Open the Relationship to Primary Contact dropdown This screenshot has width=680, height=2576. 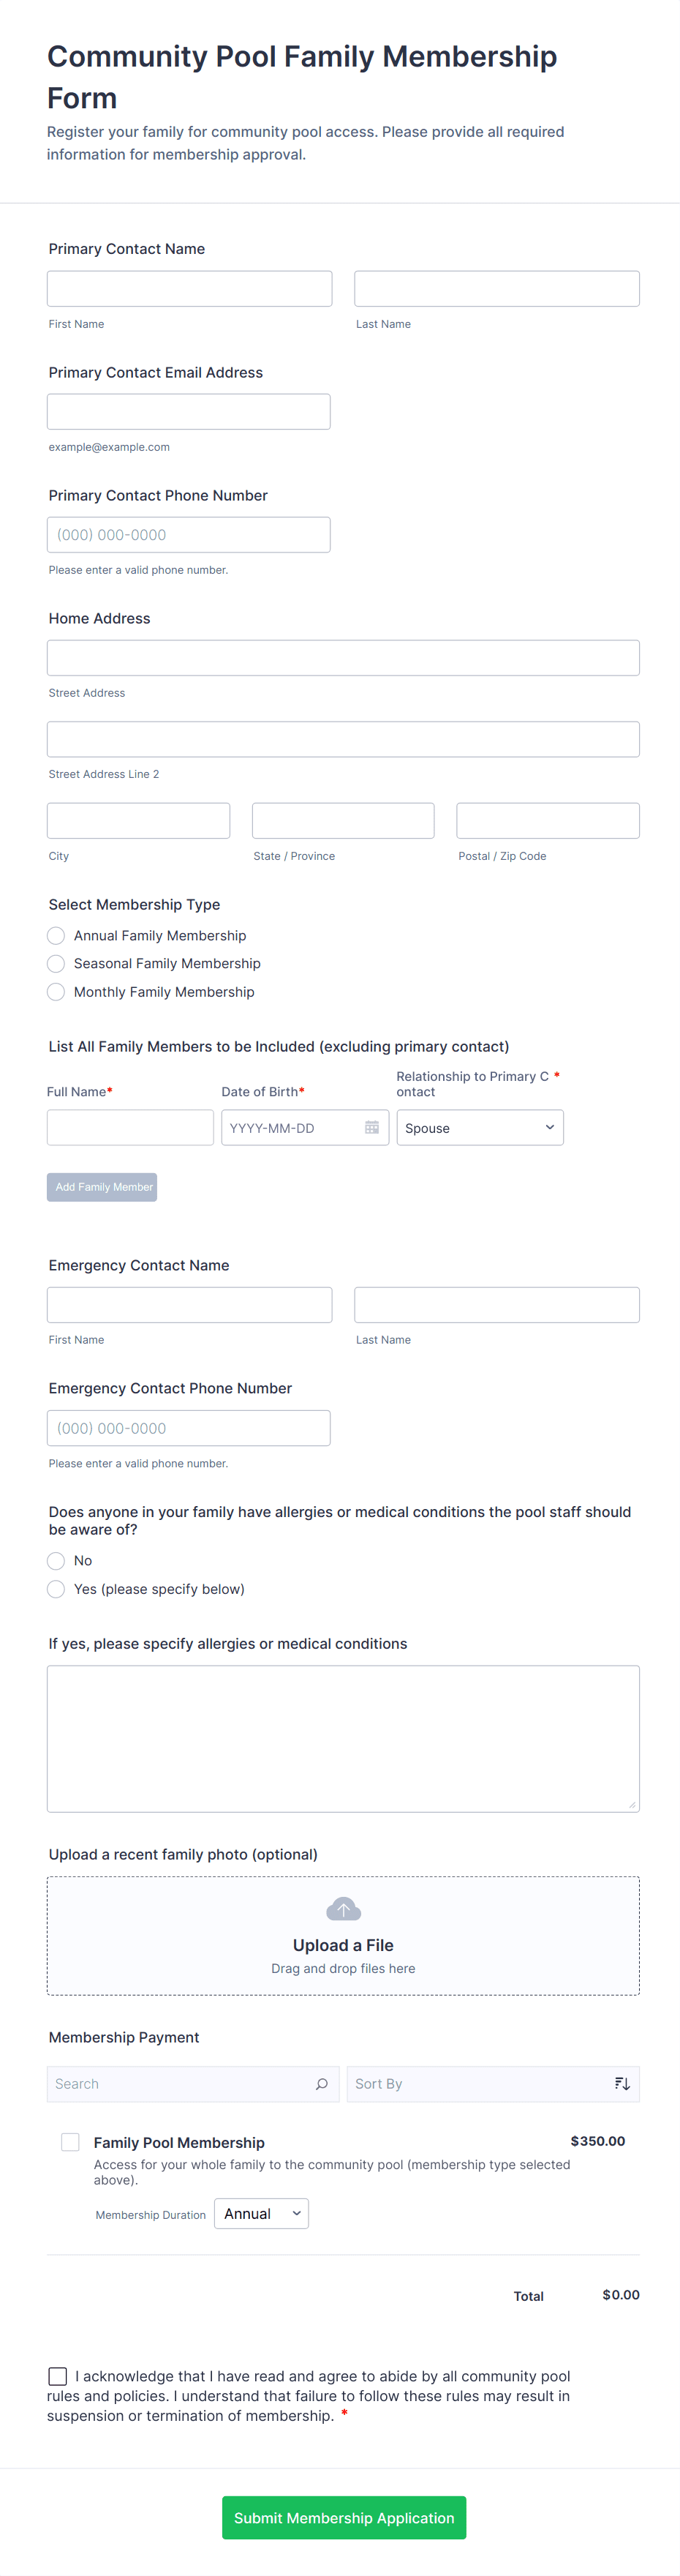(x=480, y=1128)
